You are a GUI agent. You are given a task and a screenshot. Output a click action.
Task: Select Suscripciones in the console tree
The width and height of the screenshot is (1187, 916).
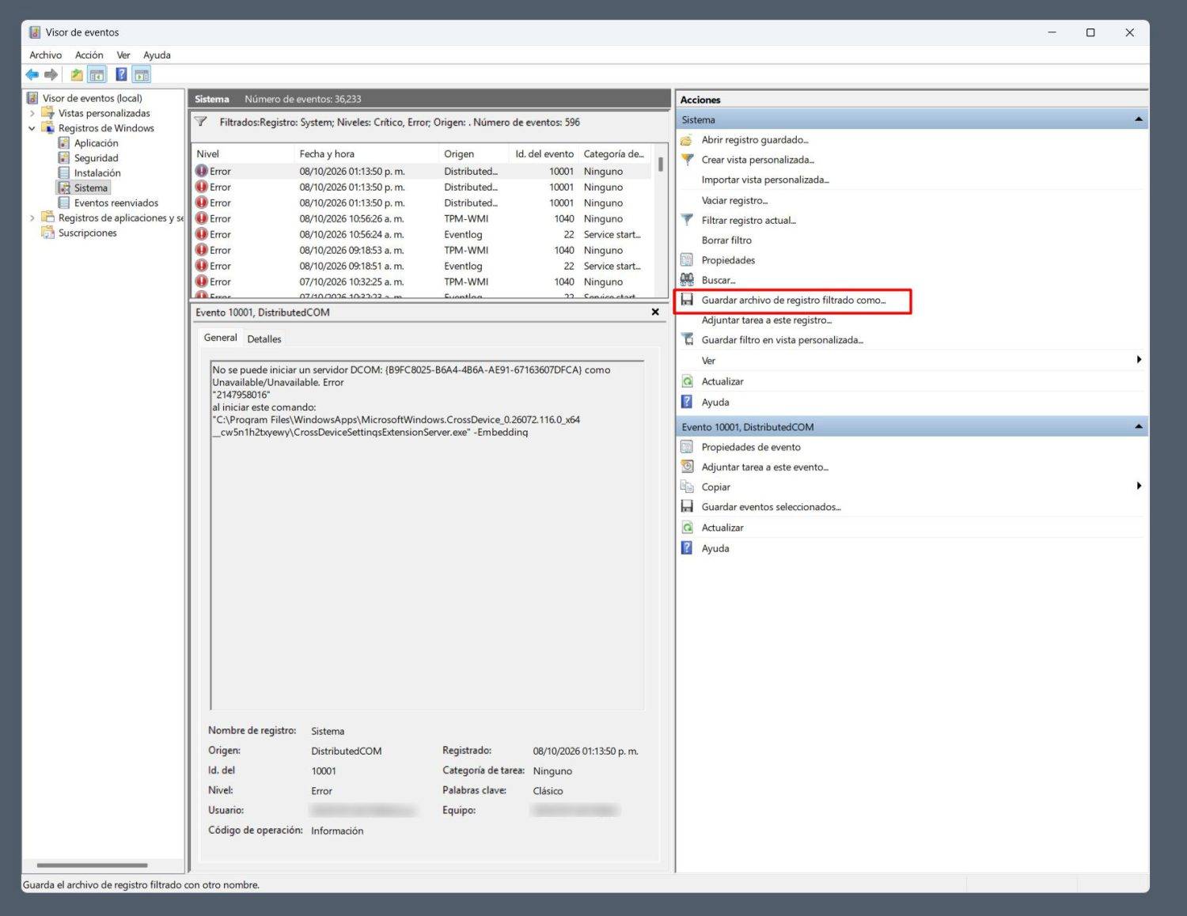click(88, 233)
